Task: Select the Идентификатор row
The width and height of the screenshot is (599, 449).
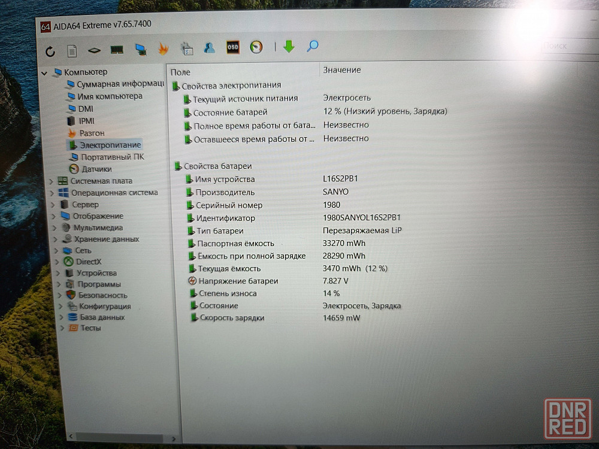Action: pos(294,218)
